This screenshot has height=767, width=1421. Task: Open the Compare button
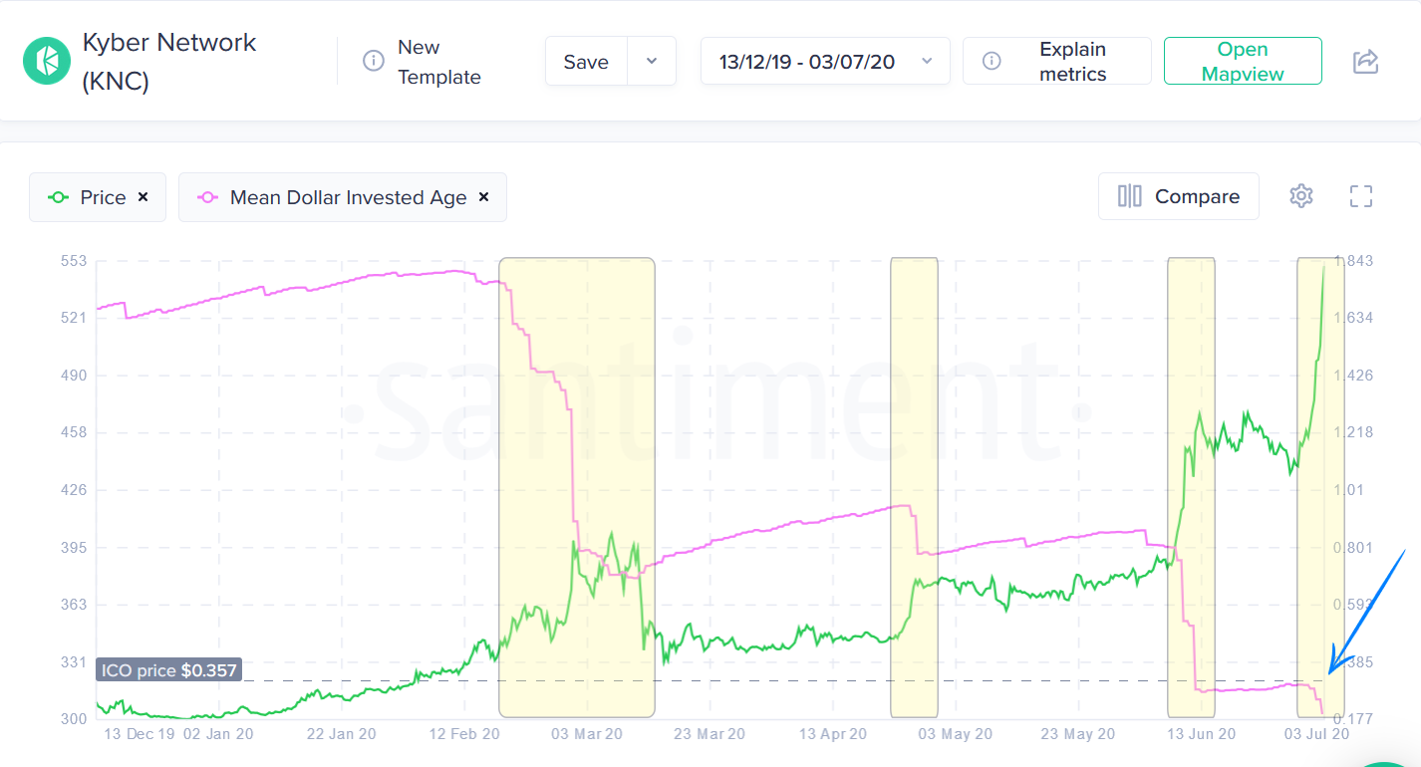[1179, 196]
